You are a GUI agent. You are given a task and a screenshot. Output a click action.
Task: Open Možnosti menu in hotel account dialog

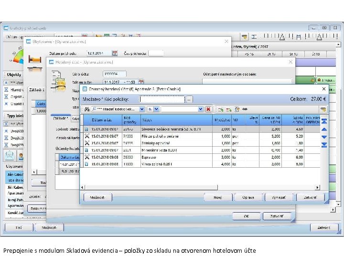[97, 197]
